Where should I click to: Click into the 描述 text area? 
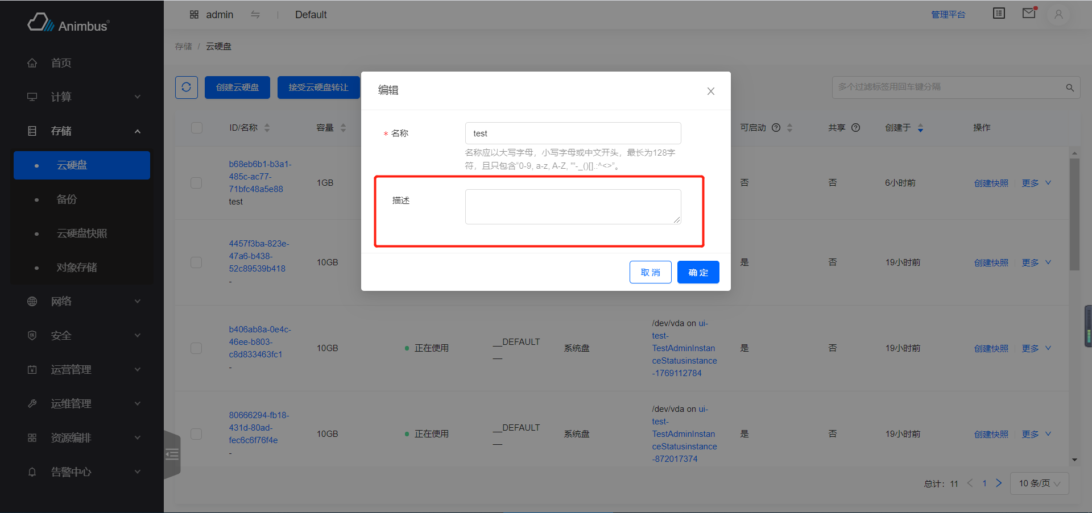click(573, 207)
